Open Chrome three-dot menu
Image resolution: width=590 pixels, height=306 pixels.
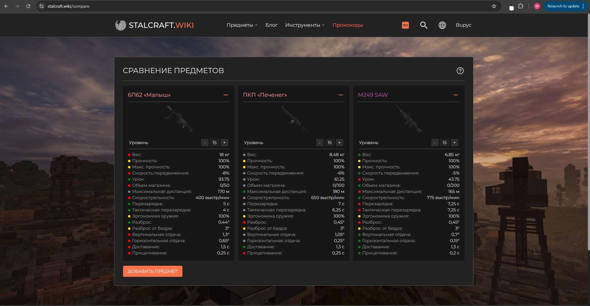tap(583, 6)
